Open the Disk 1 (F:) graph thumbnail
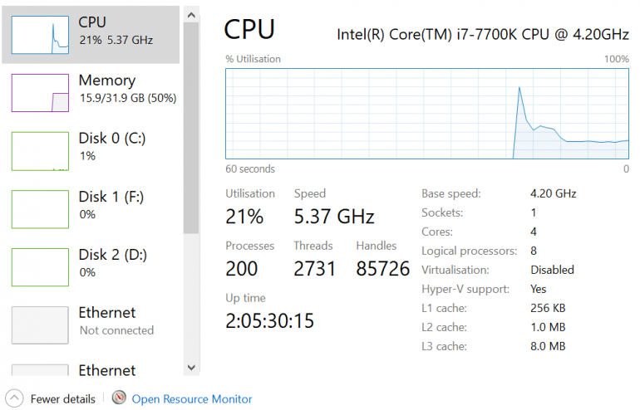Screen dimensions: 640x410 [40, 208]
